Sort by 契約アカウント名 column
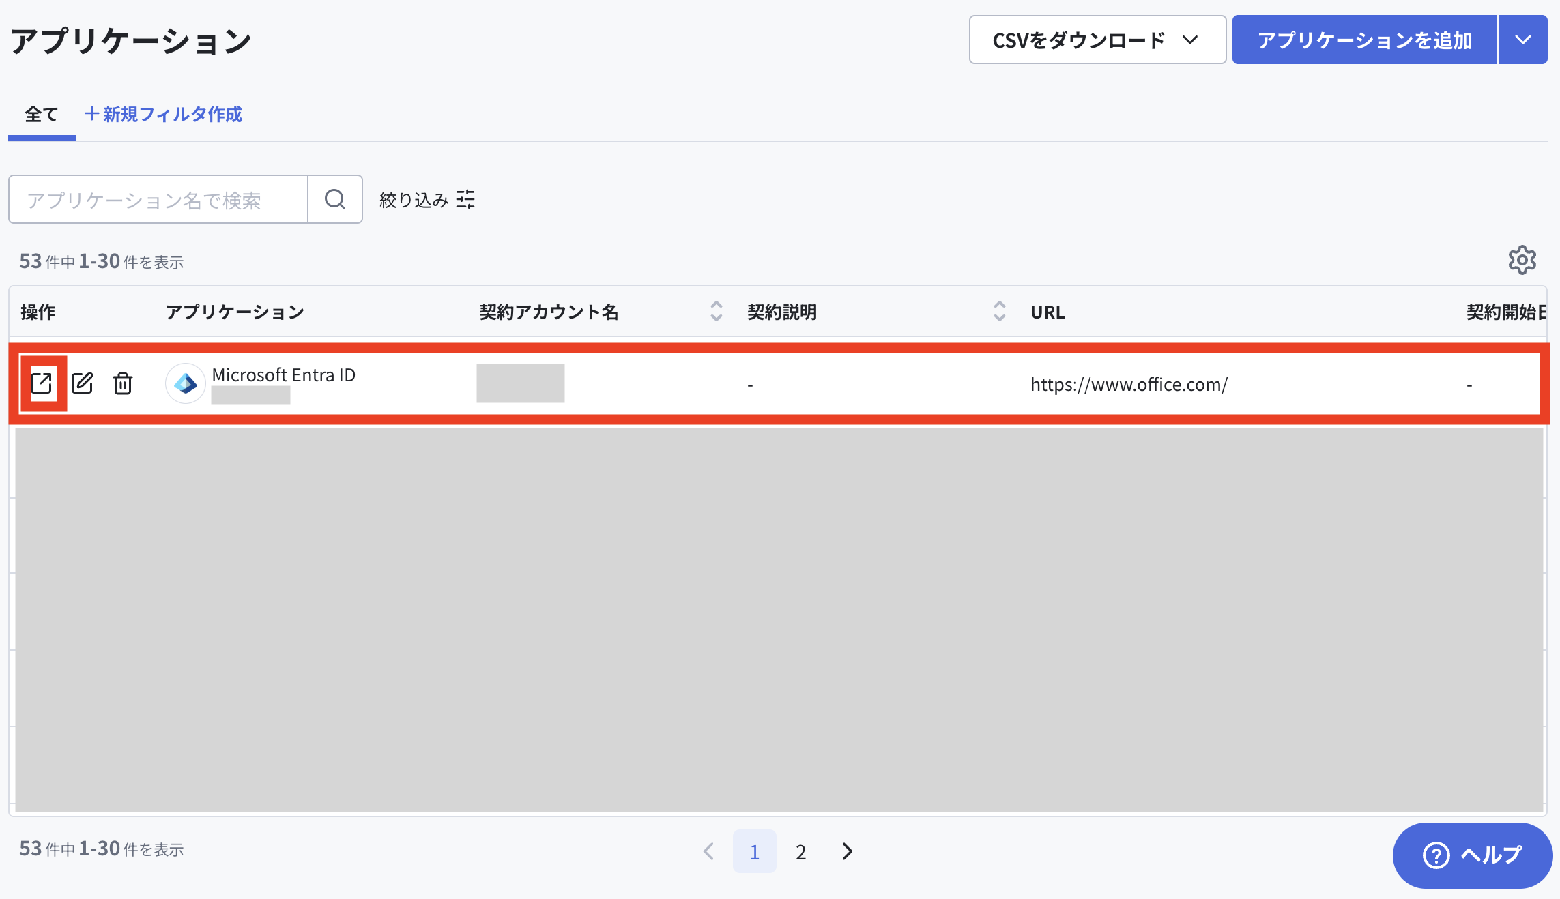 716,311
